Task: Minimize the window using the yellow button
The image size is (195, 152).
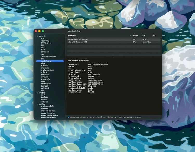Action: pos(40,31)
